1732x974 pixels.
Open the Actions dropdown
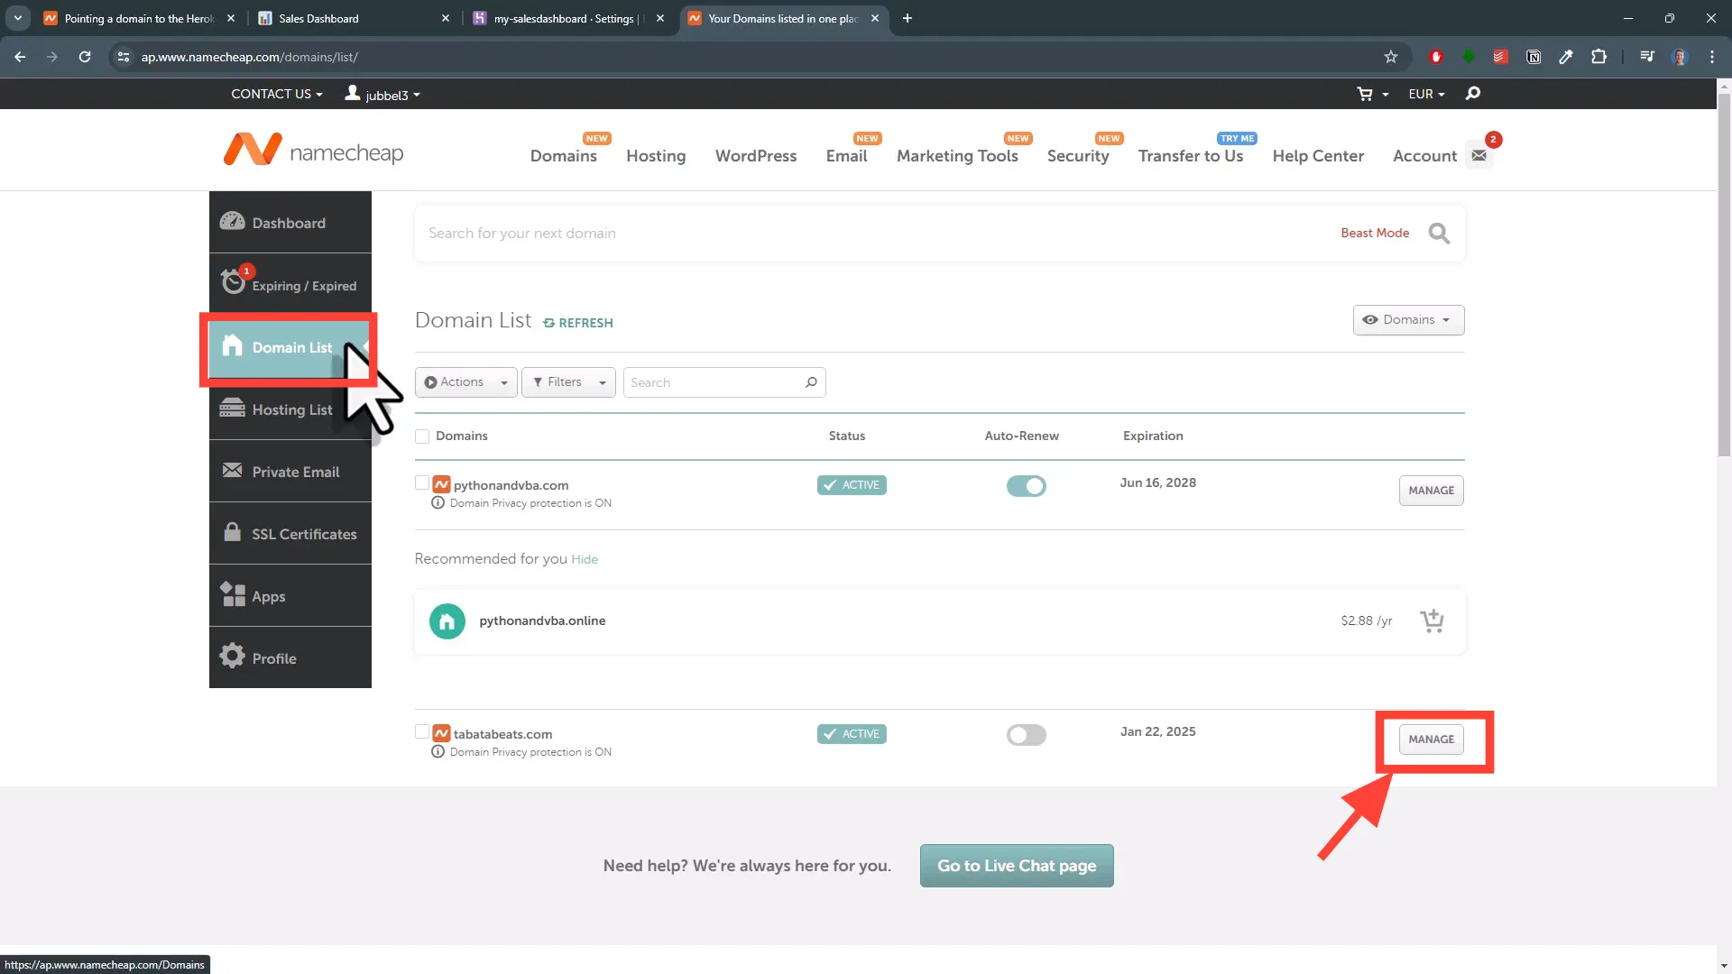pyautogui.click(x=465, y=381)
